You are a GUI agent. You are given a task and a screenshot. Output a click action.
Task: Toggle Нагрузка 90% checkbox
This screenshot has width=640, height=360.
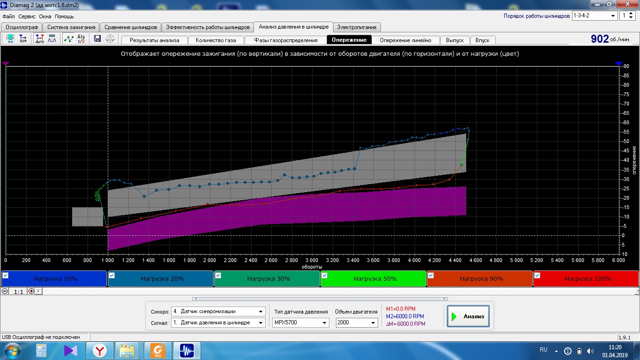(431, 276)
